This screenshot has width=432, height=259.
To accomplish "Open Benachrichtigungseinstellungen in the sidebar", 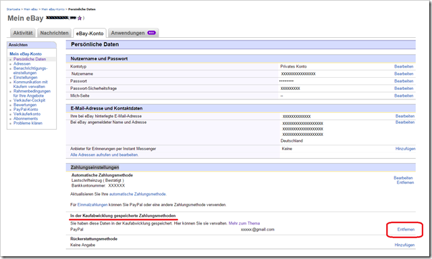I will point(30,70).
